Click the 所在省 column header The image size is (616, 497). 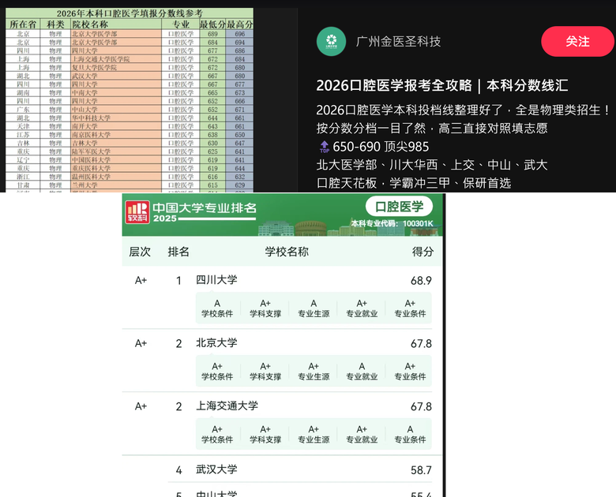click(x=23, y=24)
